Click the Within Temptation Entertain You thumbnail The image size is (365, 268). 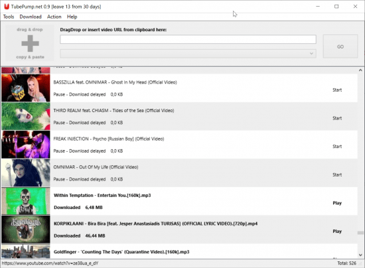click(x=26, y=201)
